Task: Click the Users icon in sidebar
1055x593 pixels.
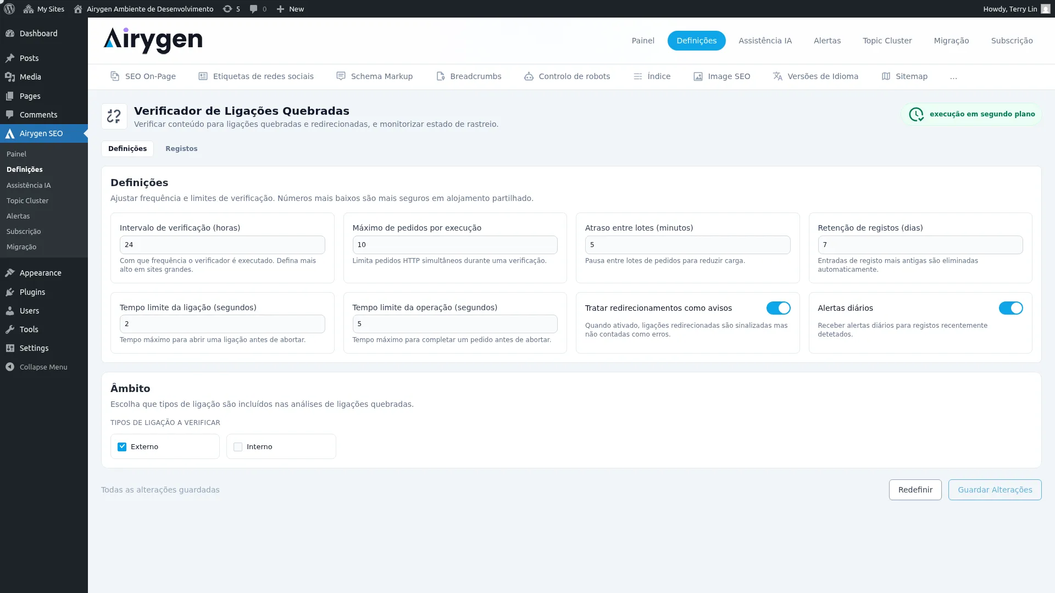Action: pos(10,311)
